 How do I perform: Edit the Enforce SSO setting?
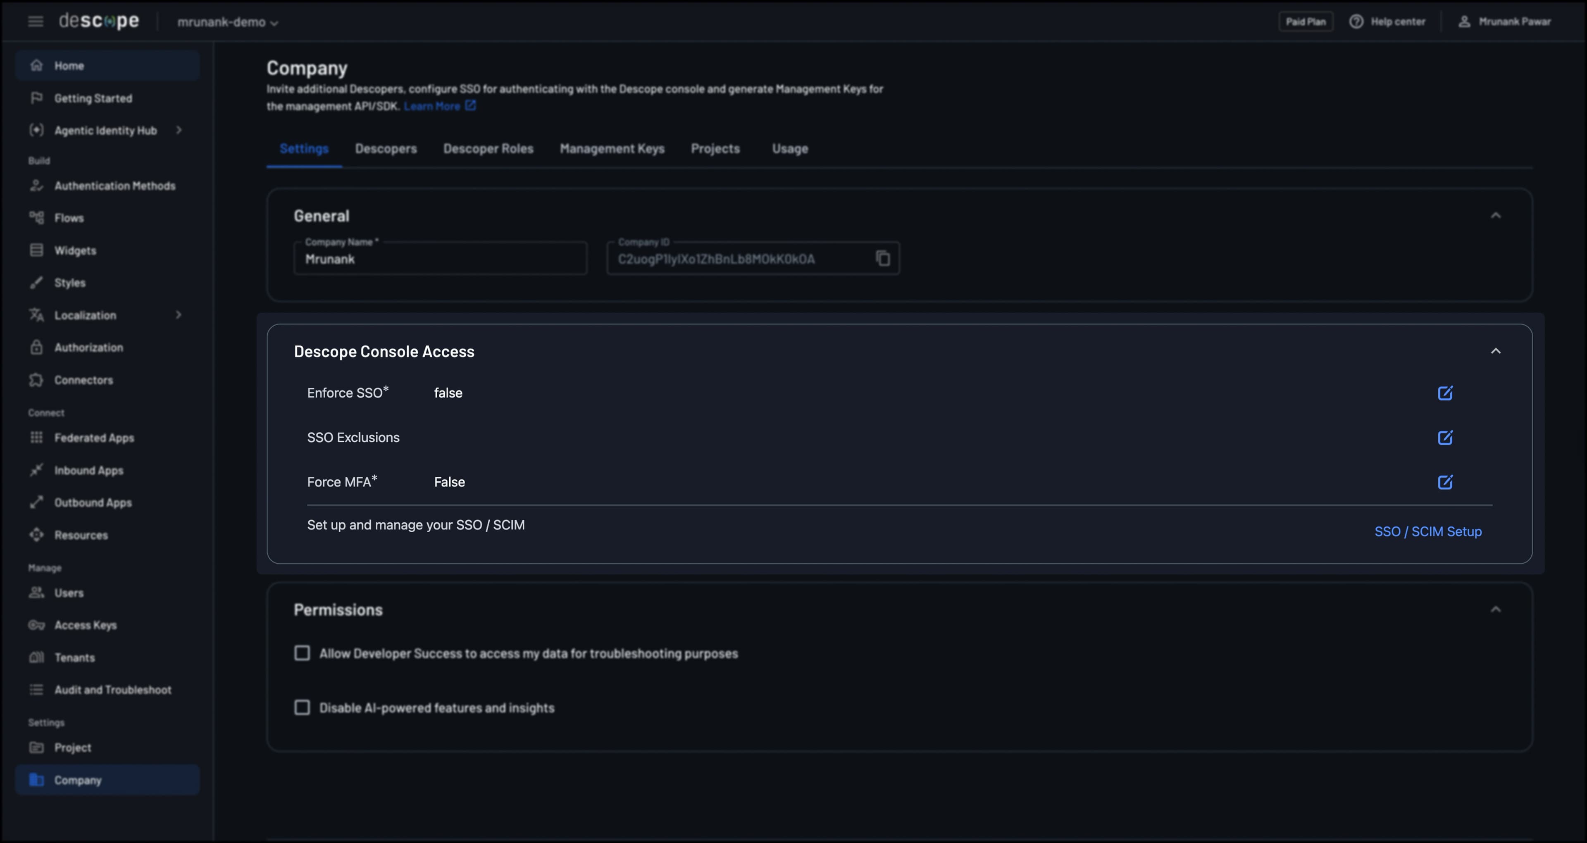pos(1445,393)
